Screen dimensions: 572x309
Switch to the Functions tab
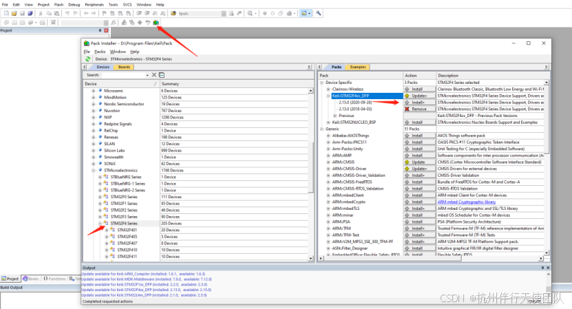54,279
